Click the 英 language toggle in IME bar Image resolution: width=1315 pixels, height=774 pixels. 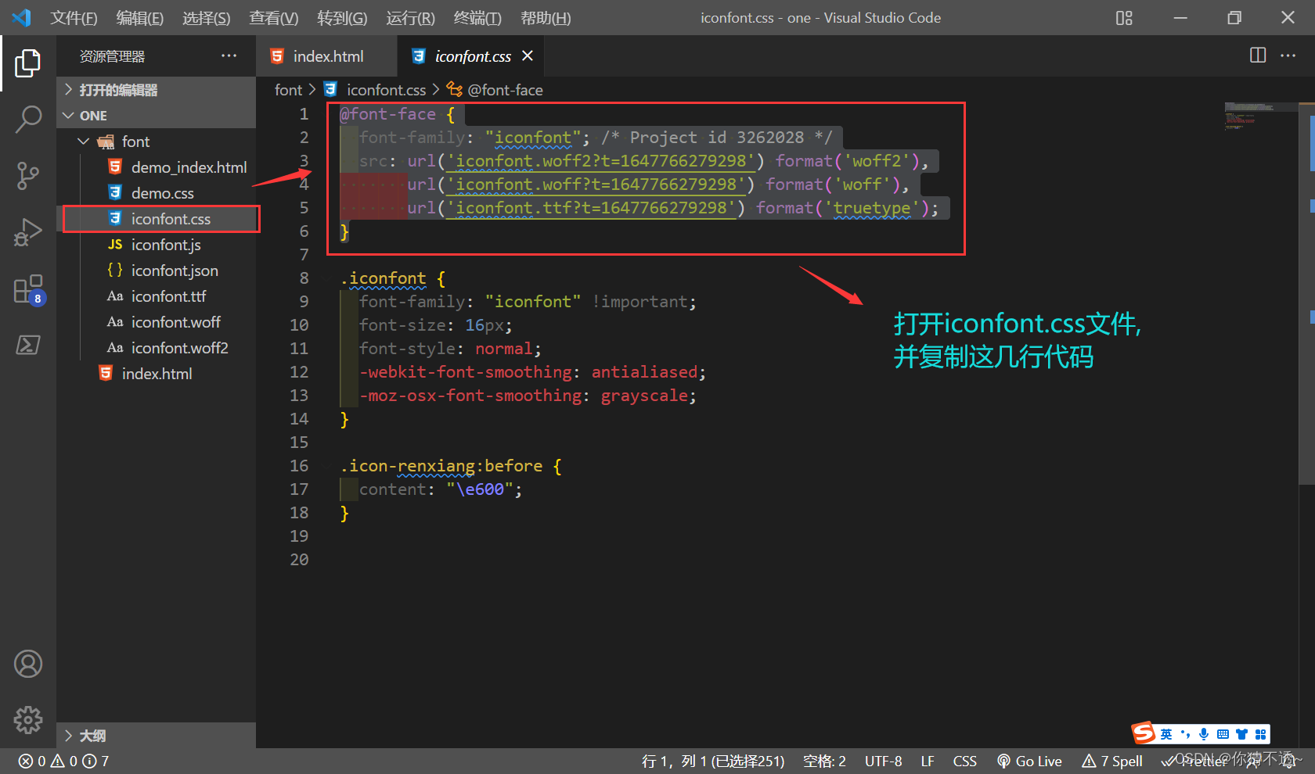pos(1166,734)
